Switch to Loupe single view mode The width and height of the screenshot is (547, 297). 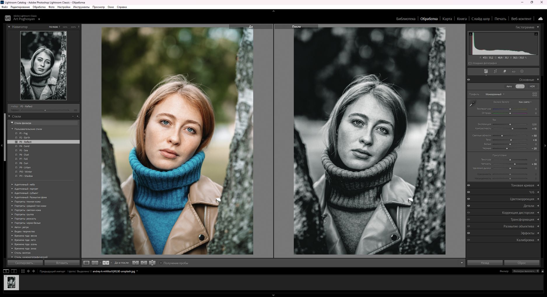tap(87, 263)
